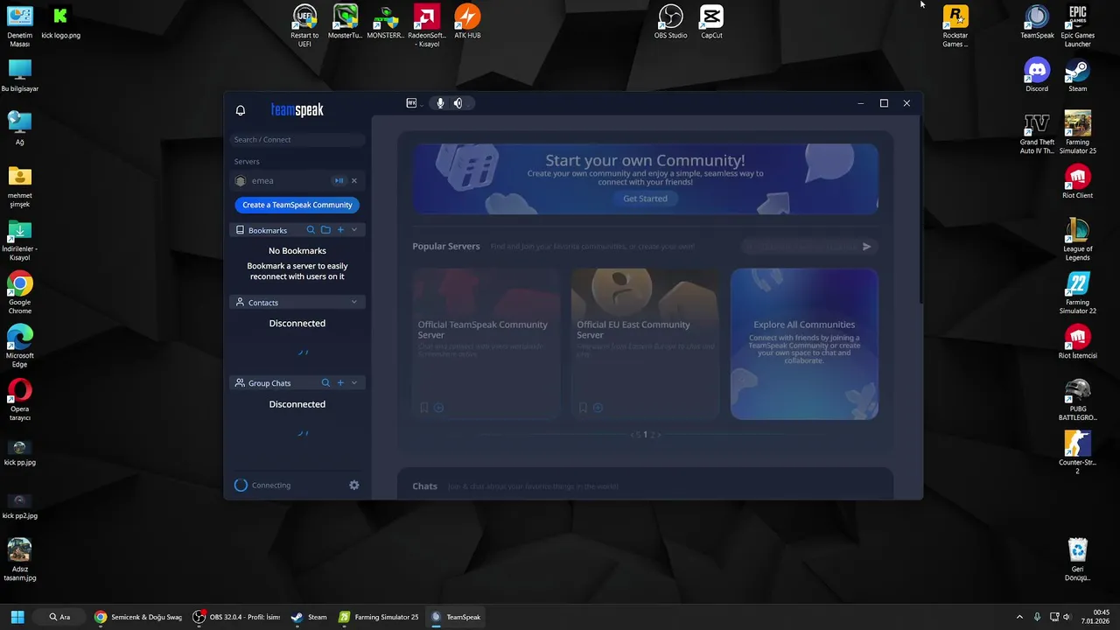Click the Search / Connect field
1120x630 pixels.
pos(297,140)
